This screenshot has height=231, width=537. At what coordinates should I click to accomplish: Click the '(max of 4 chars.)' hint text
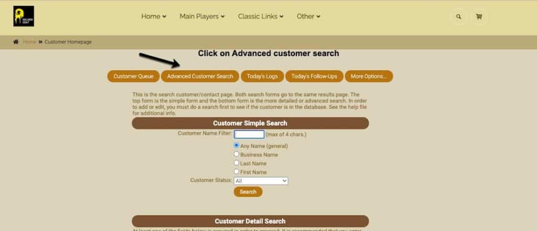click(286, 135)
